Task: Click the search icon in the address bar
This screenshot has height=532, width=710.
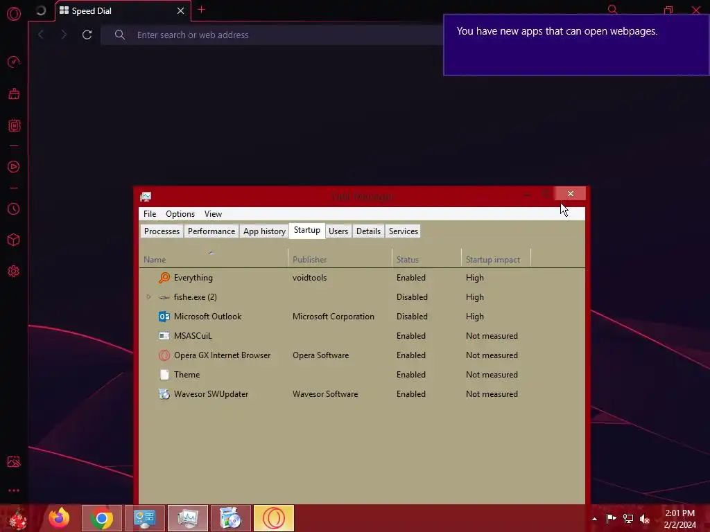Action: pyautogui.click(x=119, y=35)
